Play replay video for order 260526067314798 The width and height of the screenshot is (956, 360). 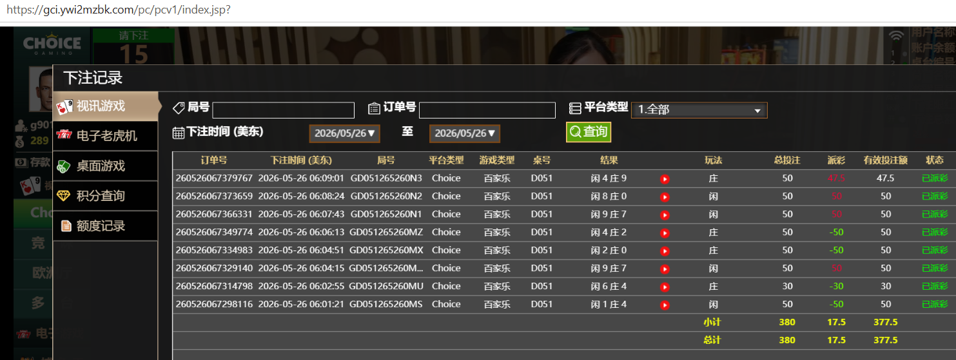(665, 287)
